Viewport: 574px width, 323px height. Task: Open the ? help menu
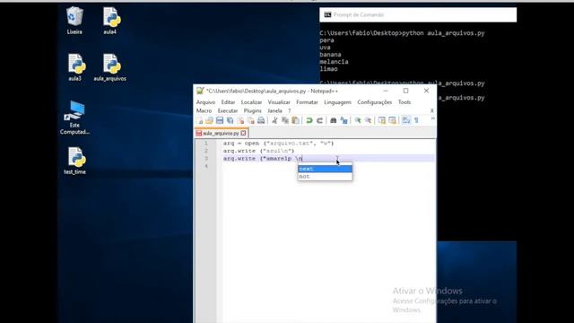point(289,110)
